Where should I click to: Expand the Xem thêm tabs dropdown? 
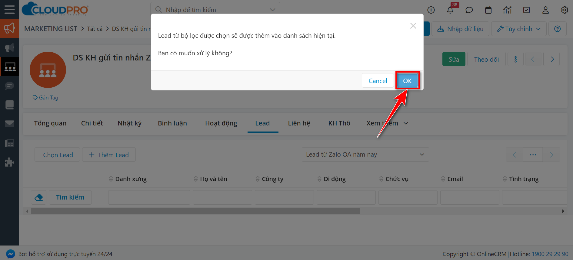[x=387, y=123]
